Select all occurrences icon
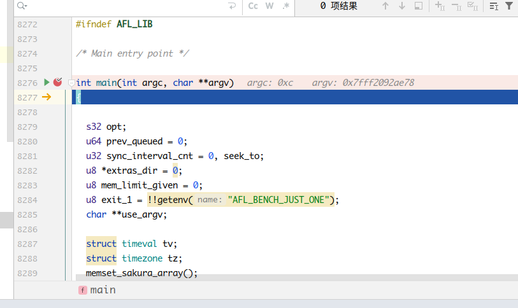This screenshot has height=308, width=518. pos(473,6)
